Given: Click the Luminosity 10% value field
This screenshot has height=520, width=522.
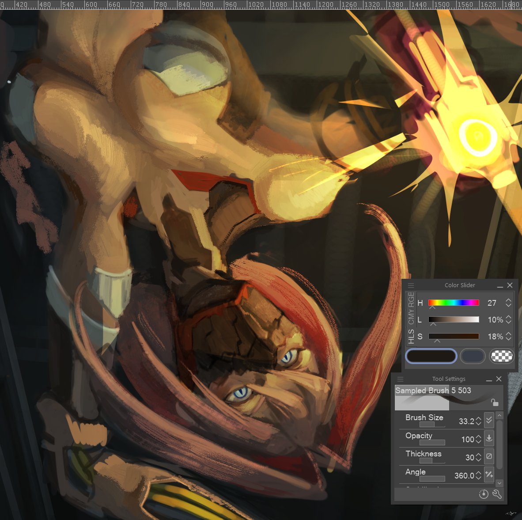Looking at the screenshot, I should tap(495, 320).
